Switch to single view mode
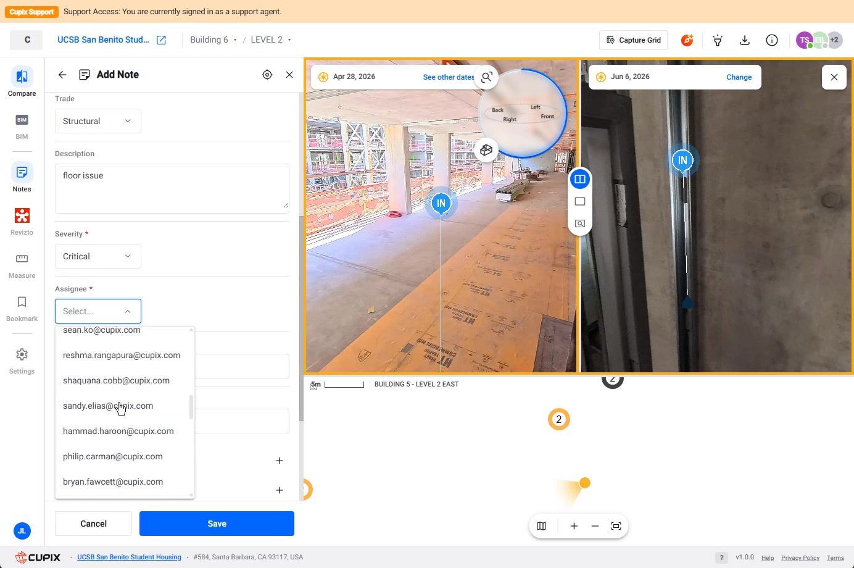The height and width of the screenshot is (568, 854). tap(580, 201)
